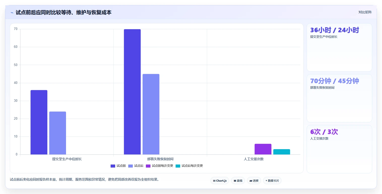Toggle the 试点前 legend swatch
The image size is (382, 194).
coord(113,166)
